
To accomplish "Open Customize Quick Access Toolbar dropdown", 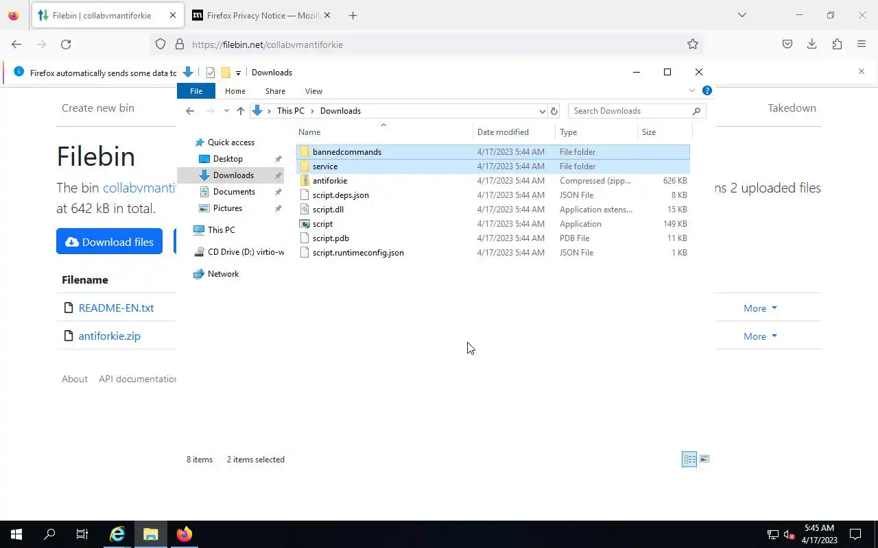I will click(238, 73).
